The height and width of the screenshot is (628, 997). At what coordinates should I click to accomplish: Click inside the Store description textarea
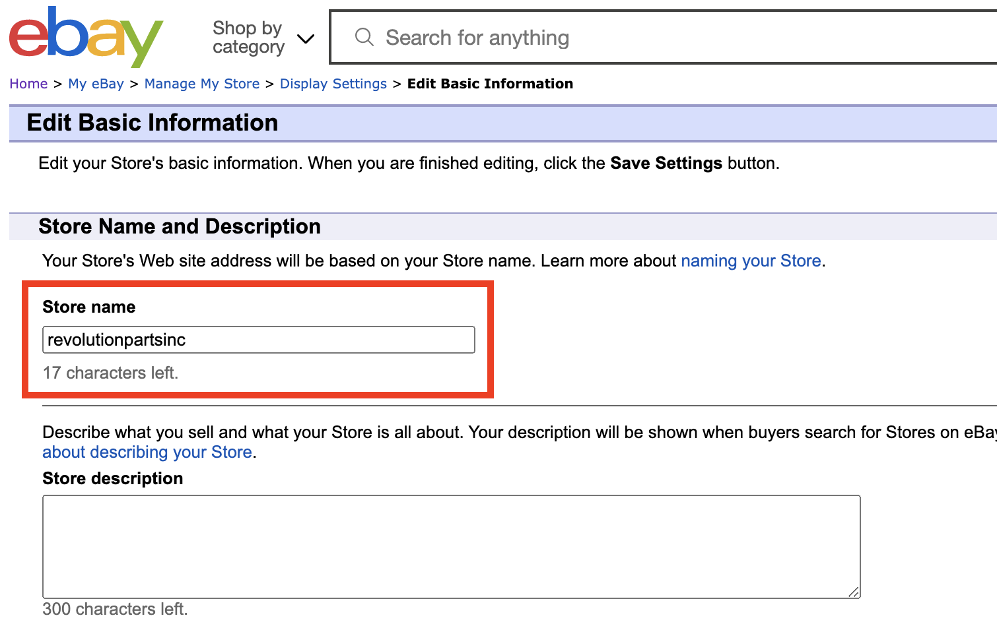[452, 547]
